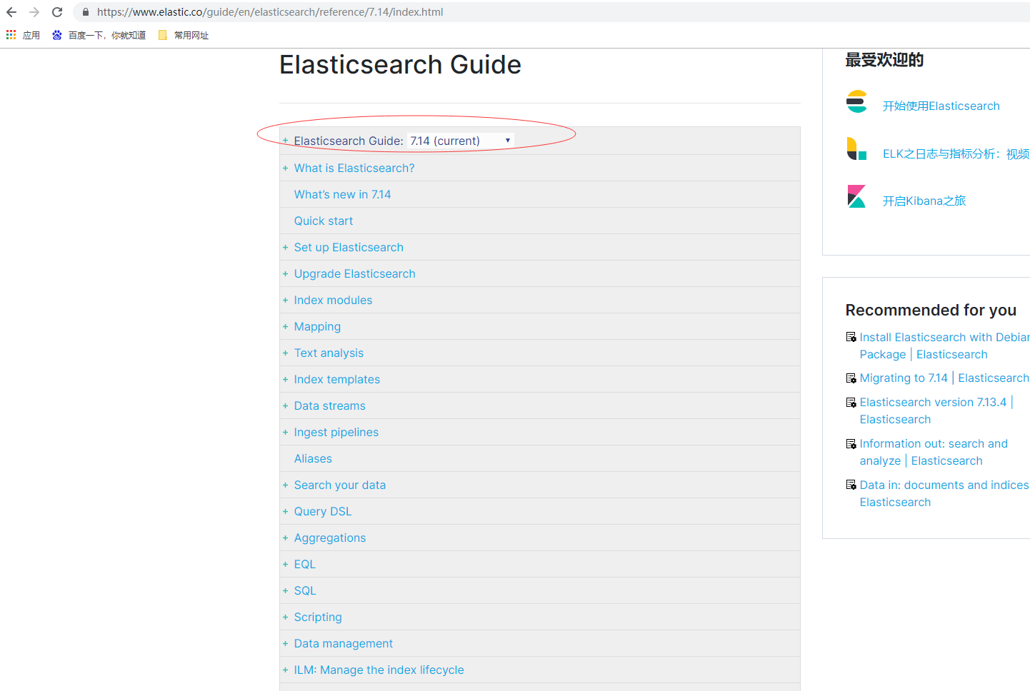Viewport: 1030px width, 691px height.
Task: Open the Elasticsearch version 7.13.4 link
Action: click(x=936, y=410)
